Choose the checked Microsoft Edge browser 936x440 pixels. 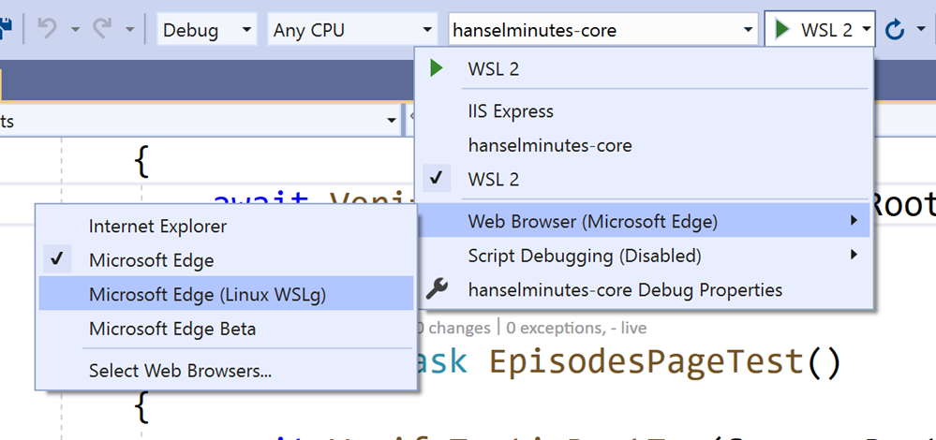pyautogui.click(x=226, y=260)
